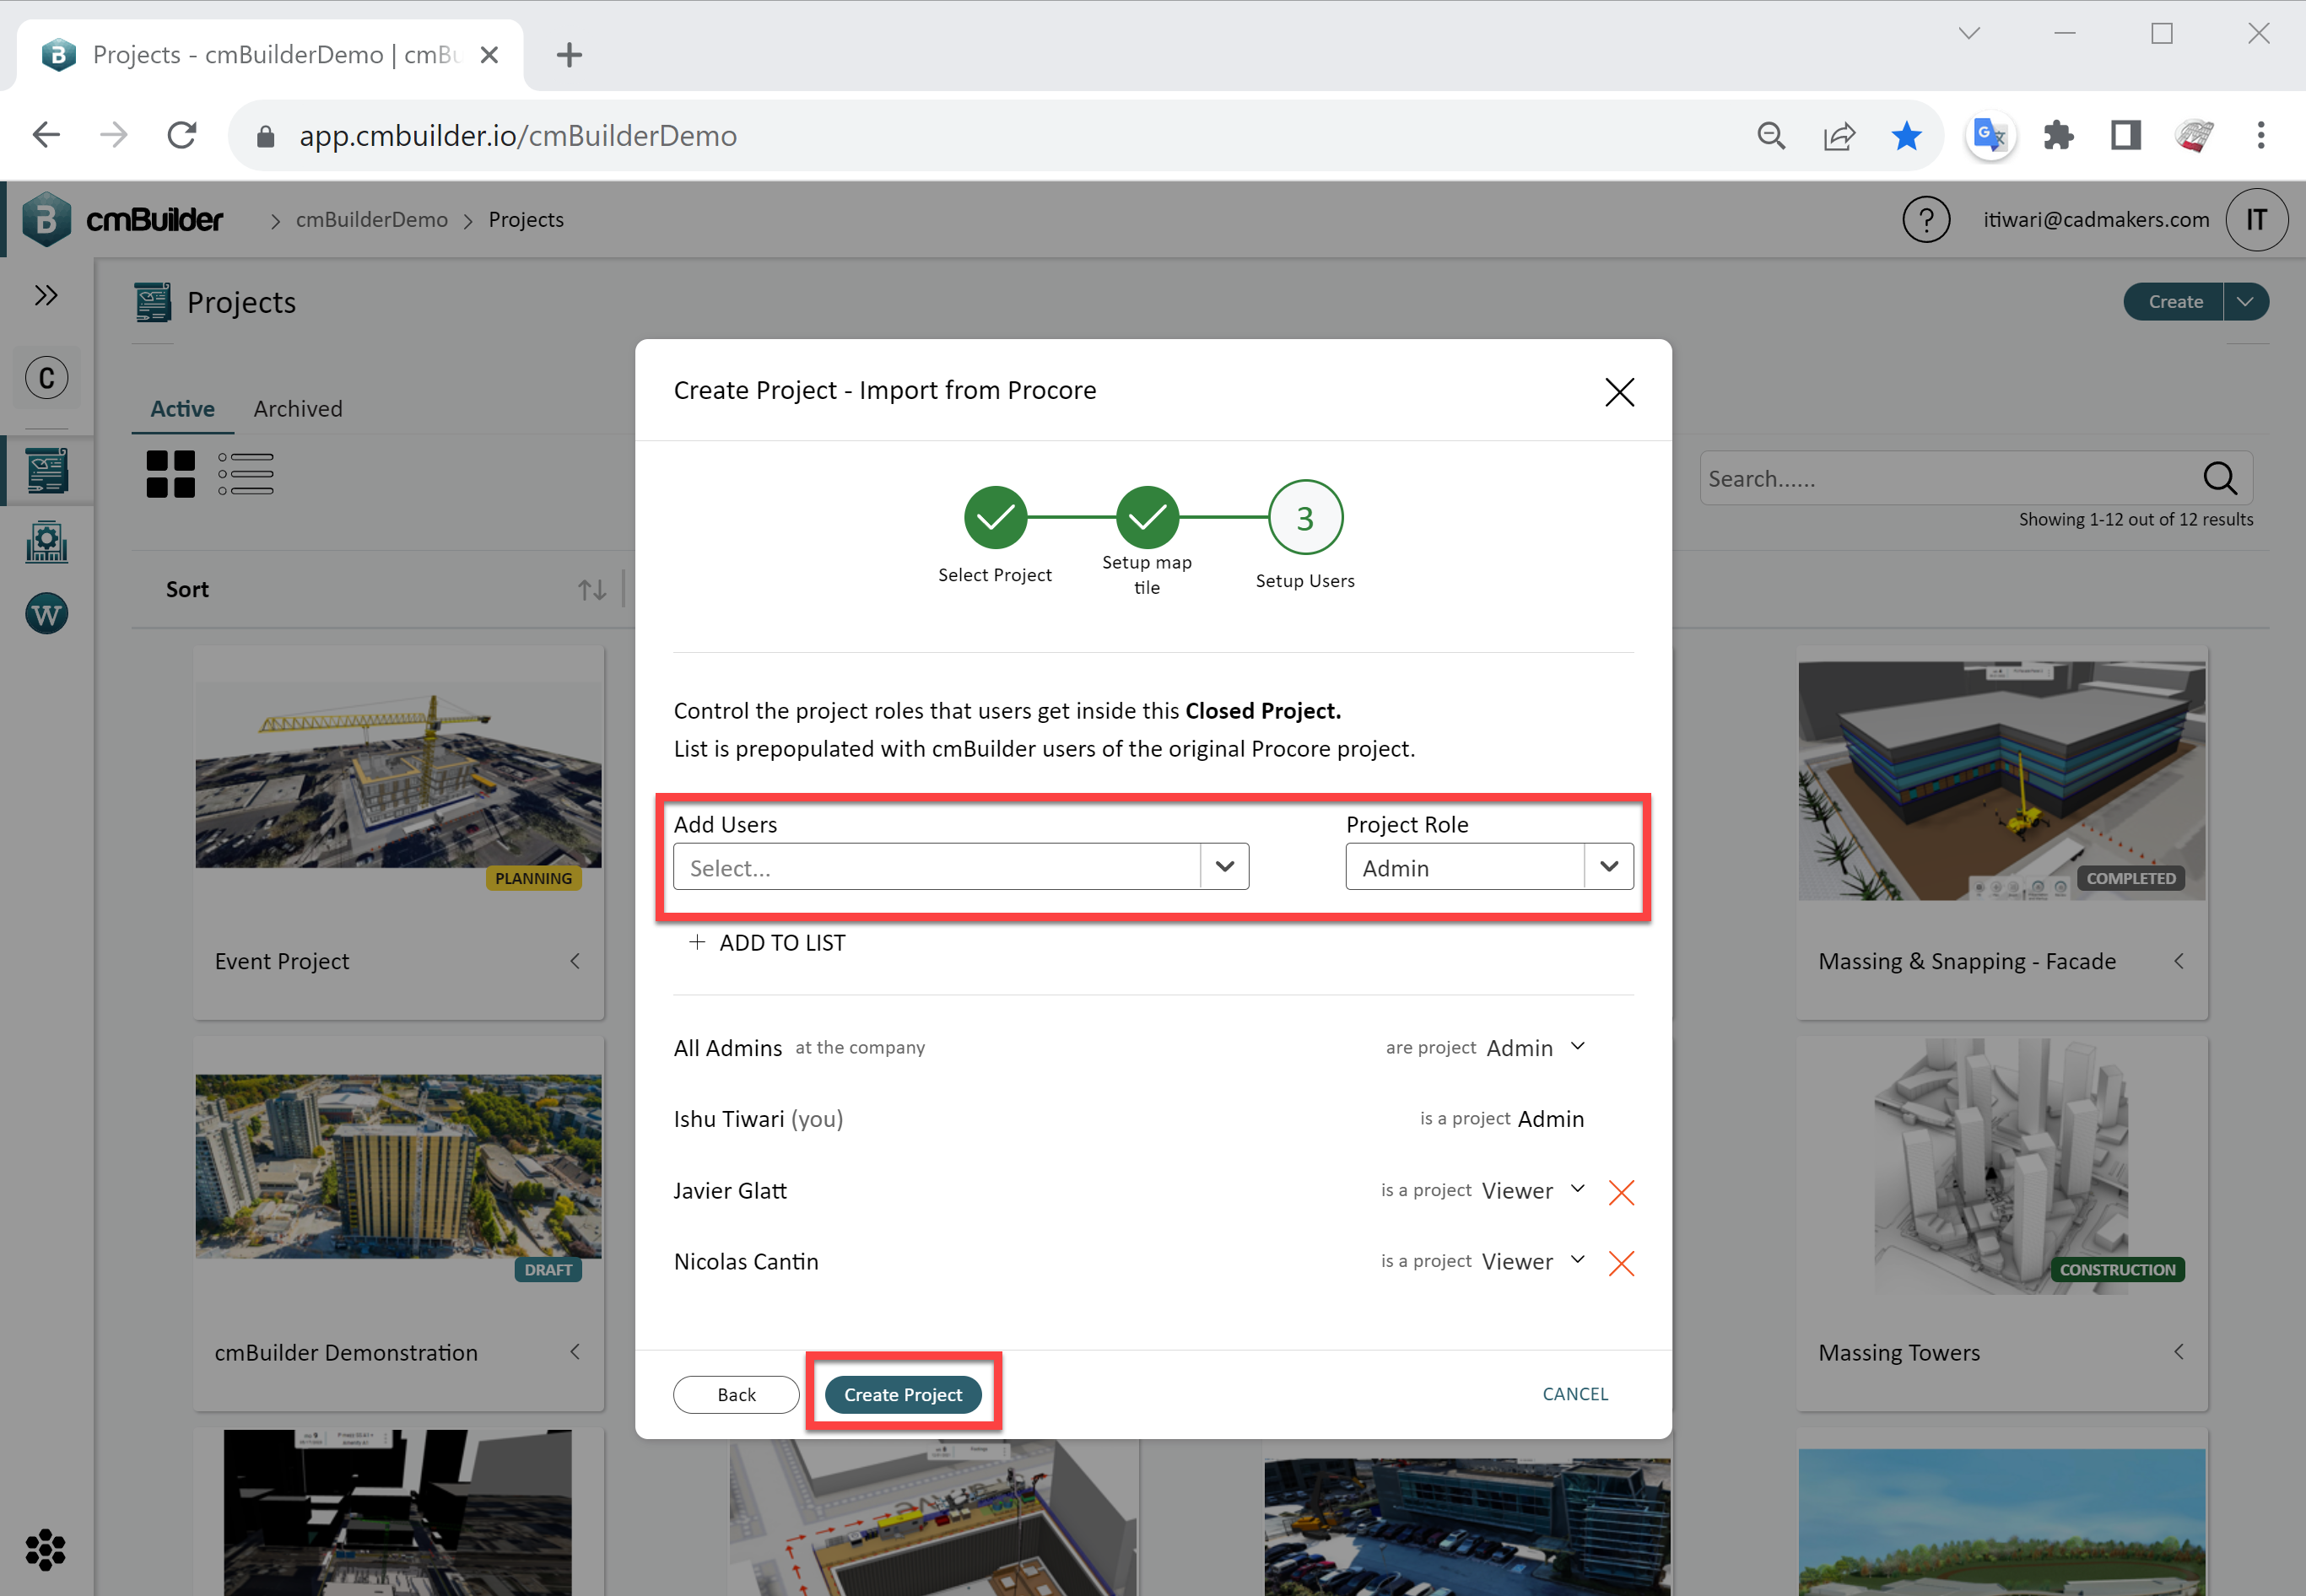Open the Create button dropdown arrow

[2245, 302]
